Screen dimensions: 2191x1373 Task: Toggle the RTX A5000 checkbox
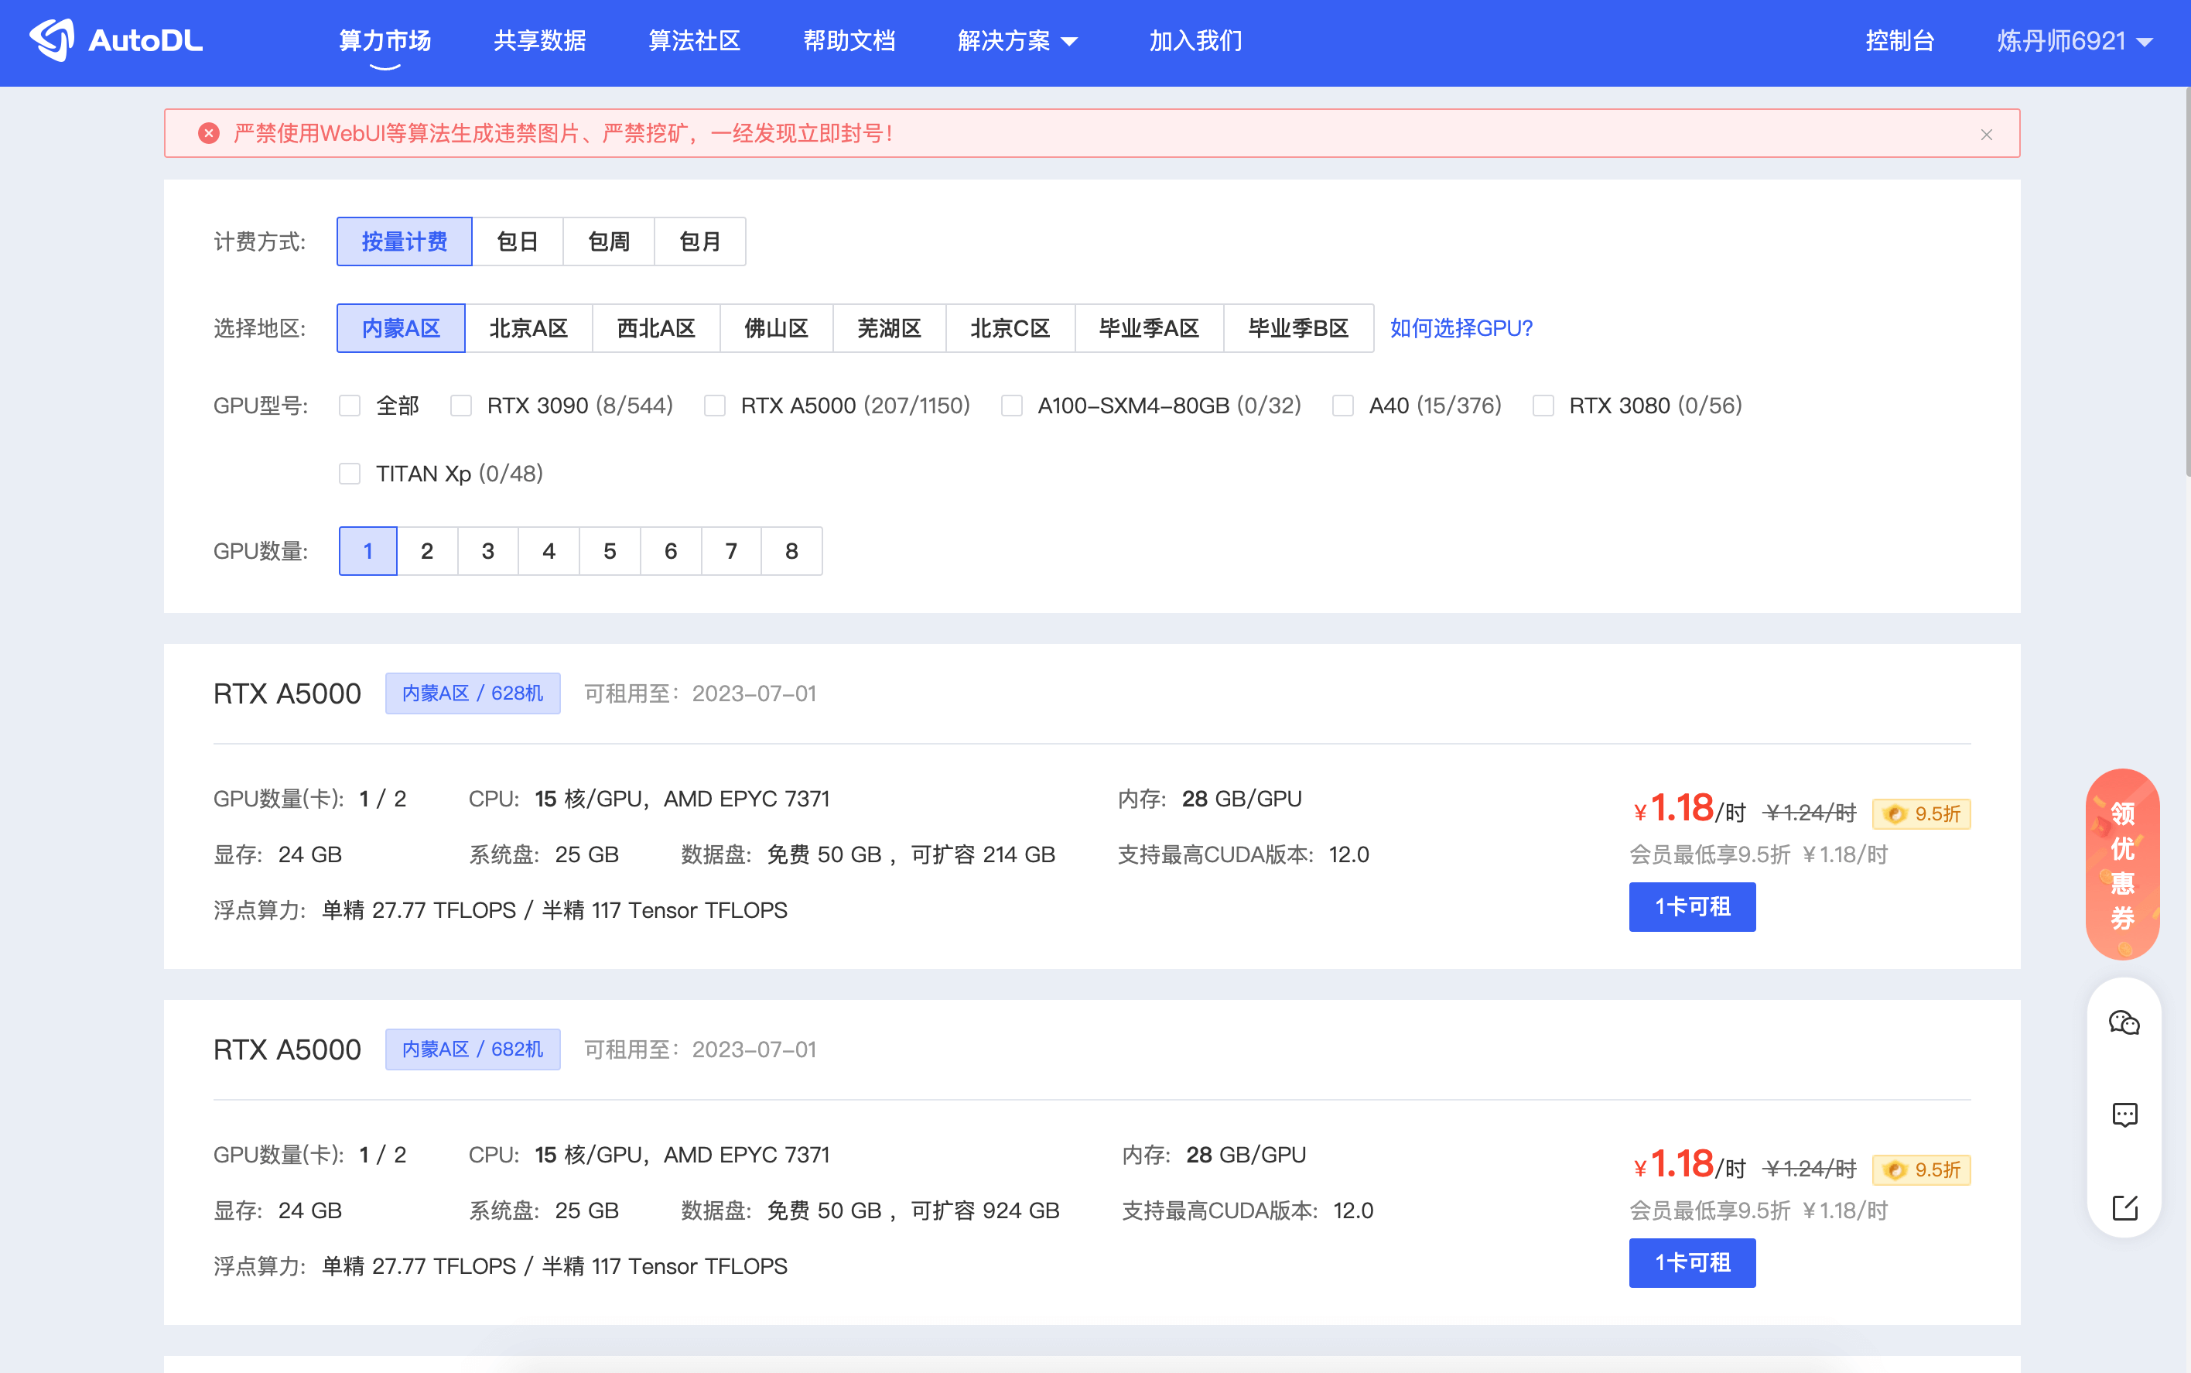click(x=715, y=405)
